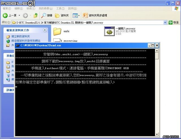This screenshot has width=181, height=139.
Task: Click the 移至 Go button
Action: tap(174, 23)
